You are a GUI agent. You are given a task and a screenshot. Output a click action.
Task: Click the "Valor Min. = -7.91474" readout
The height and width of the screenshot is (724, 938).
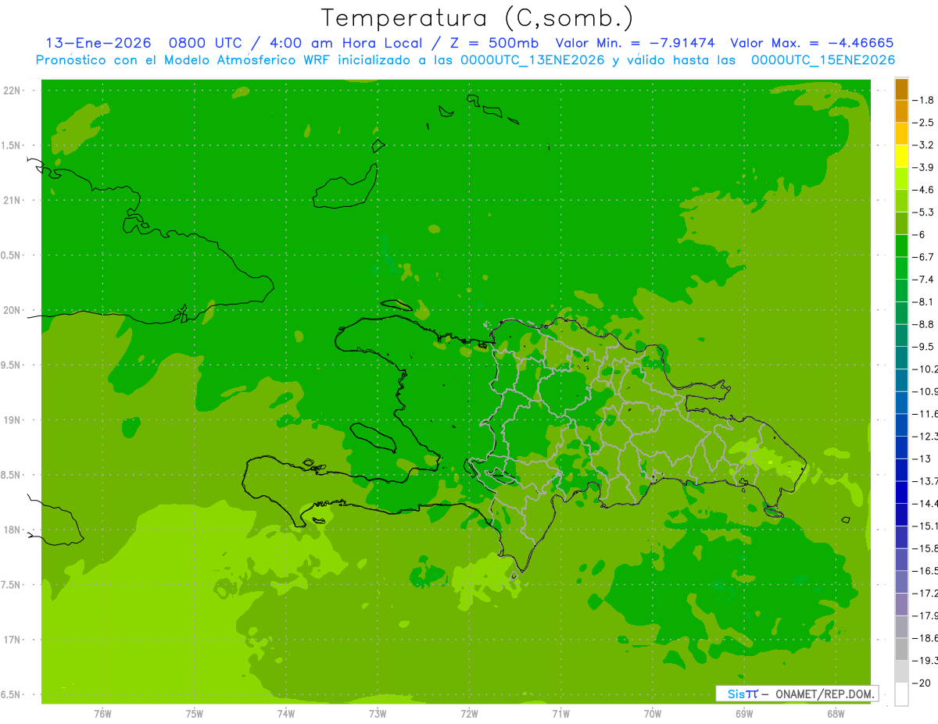point(635,43)
